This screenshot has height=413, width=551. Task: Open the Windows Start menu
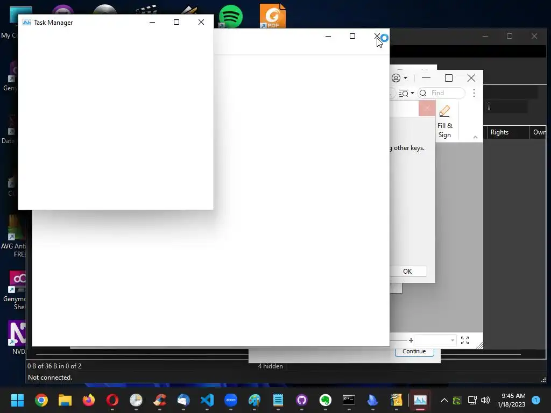(17, 400)
